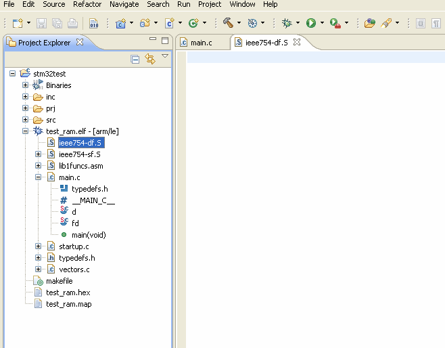Click the Search flashlight icon
Screen dimensions: 445x348
click(x=386, y=23)
